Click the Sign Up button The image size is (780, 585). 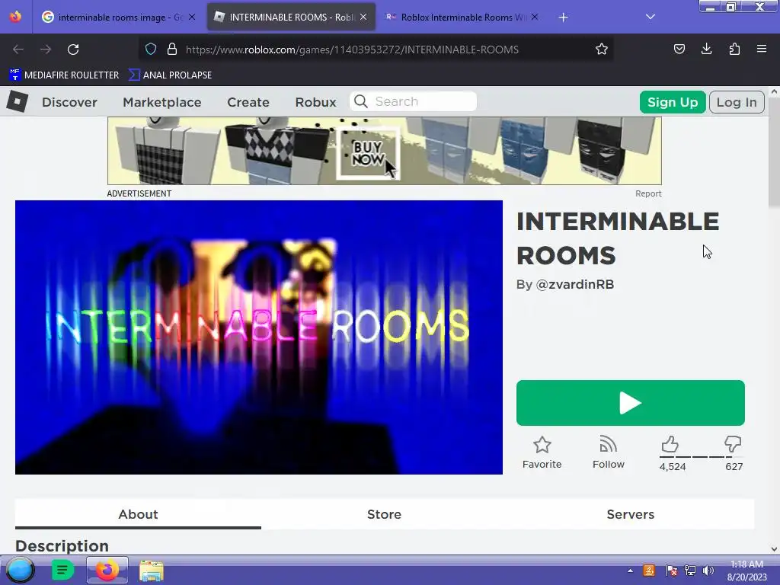673,102
